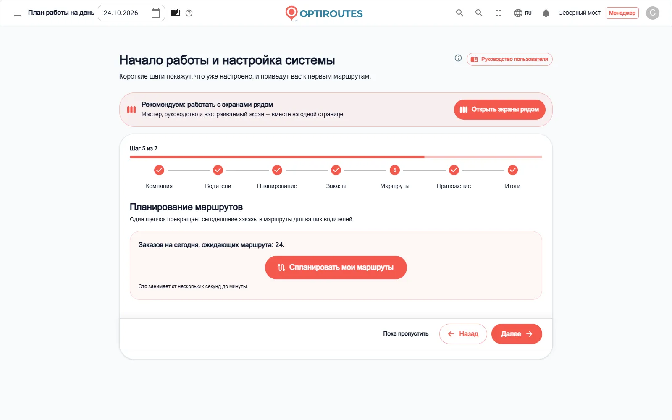Click the Менеджер role badge
672x420 pixels.
coord(622,13)
